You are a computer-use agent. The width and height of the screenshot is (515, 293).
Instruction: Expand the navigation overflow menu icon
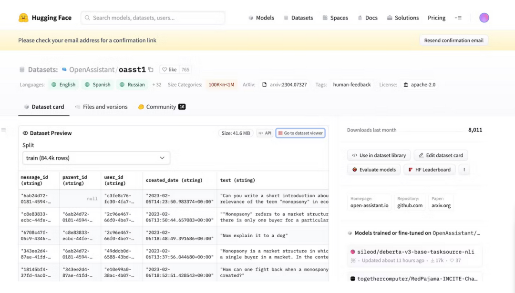(458, 18)
